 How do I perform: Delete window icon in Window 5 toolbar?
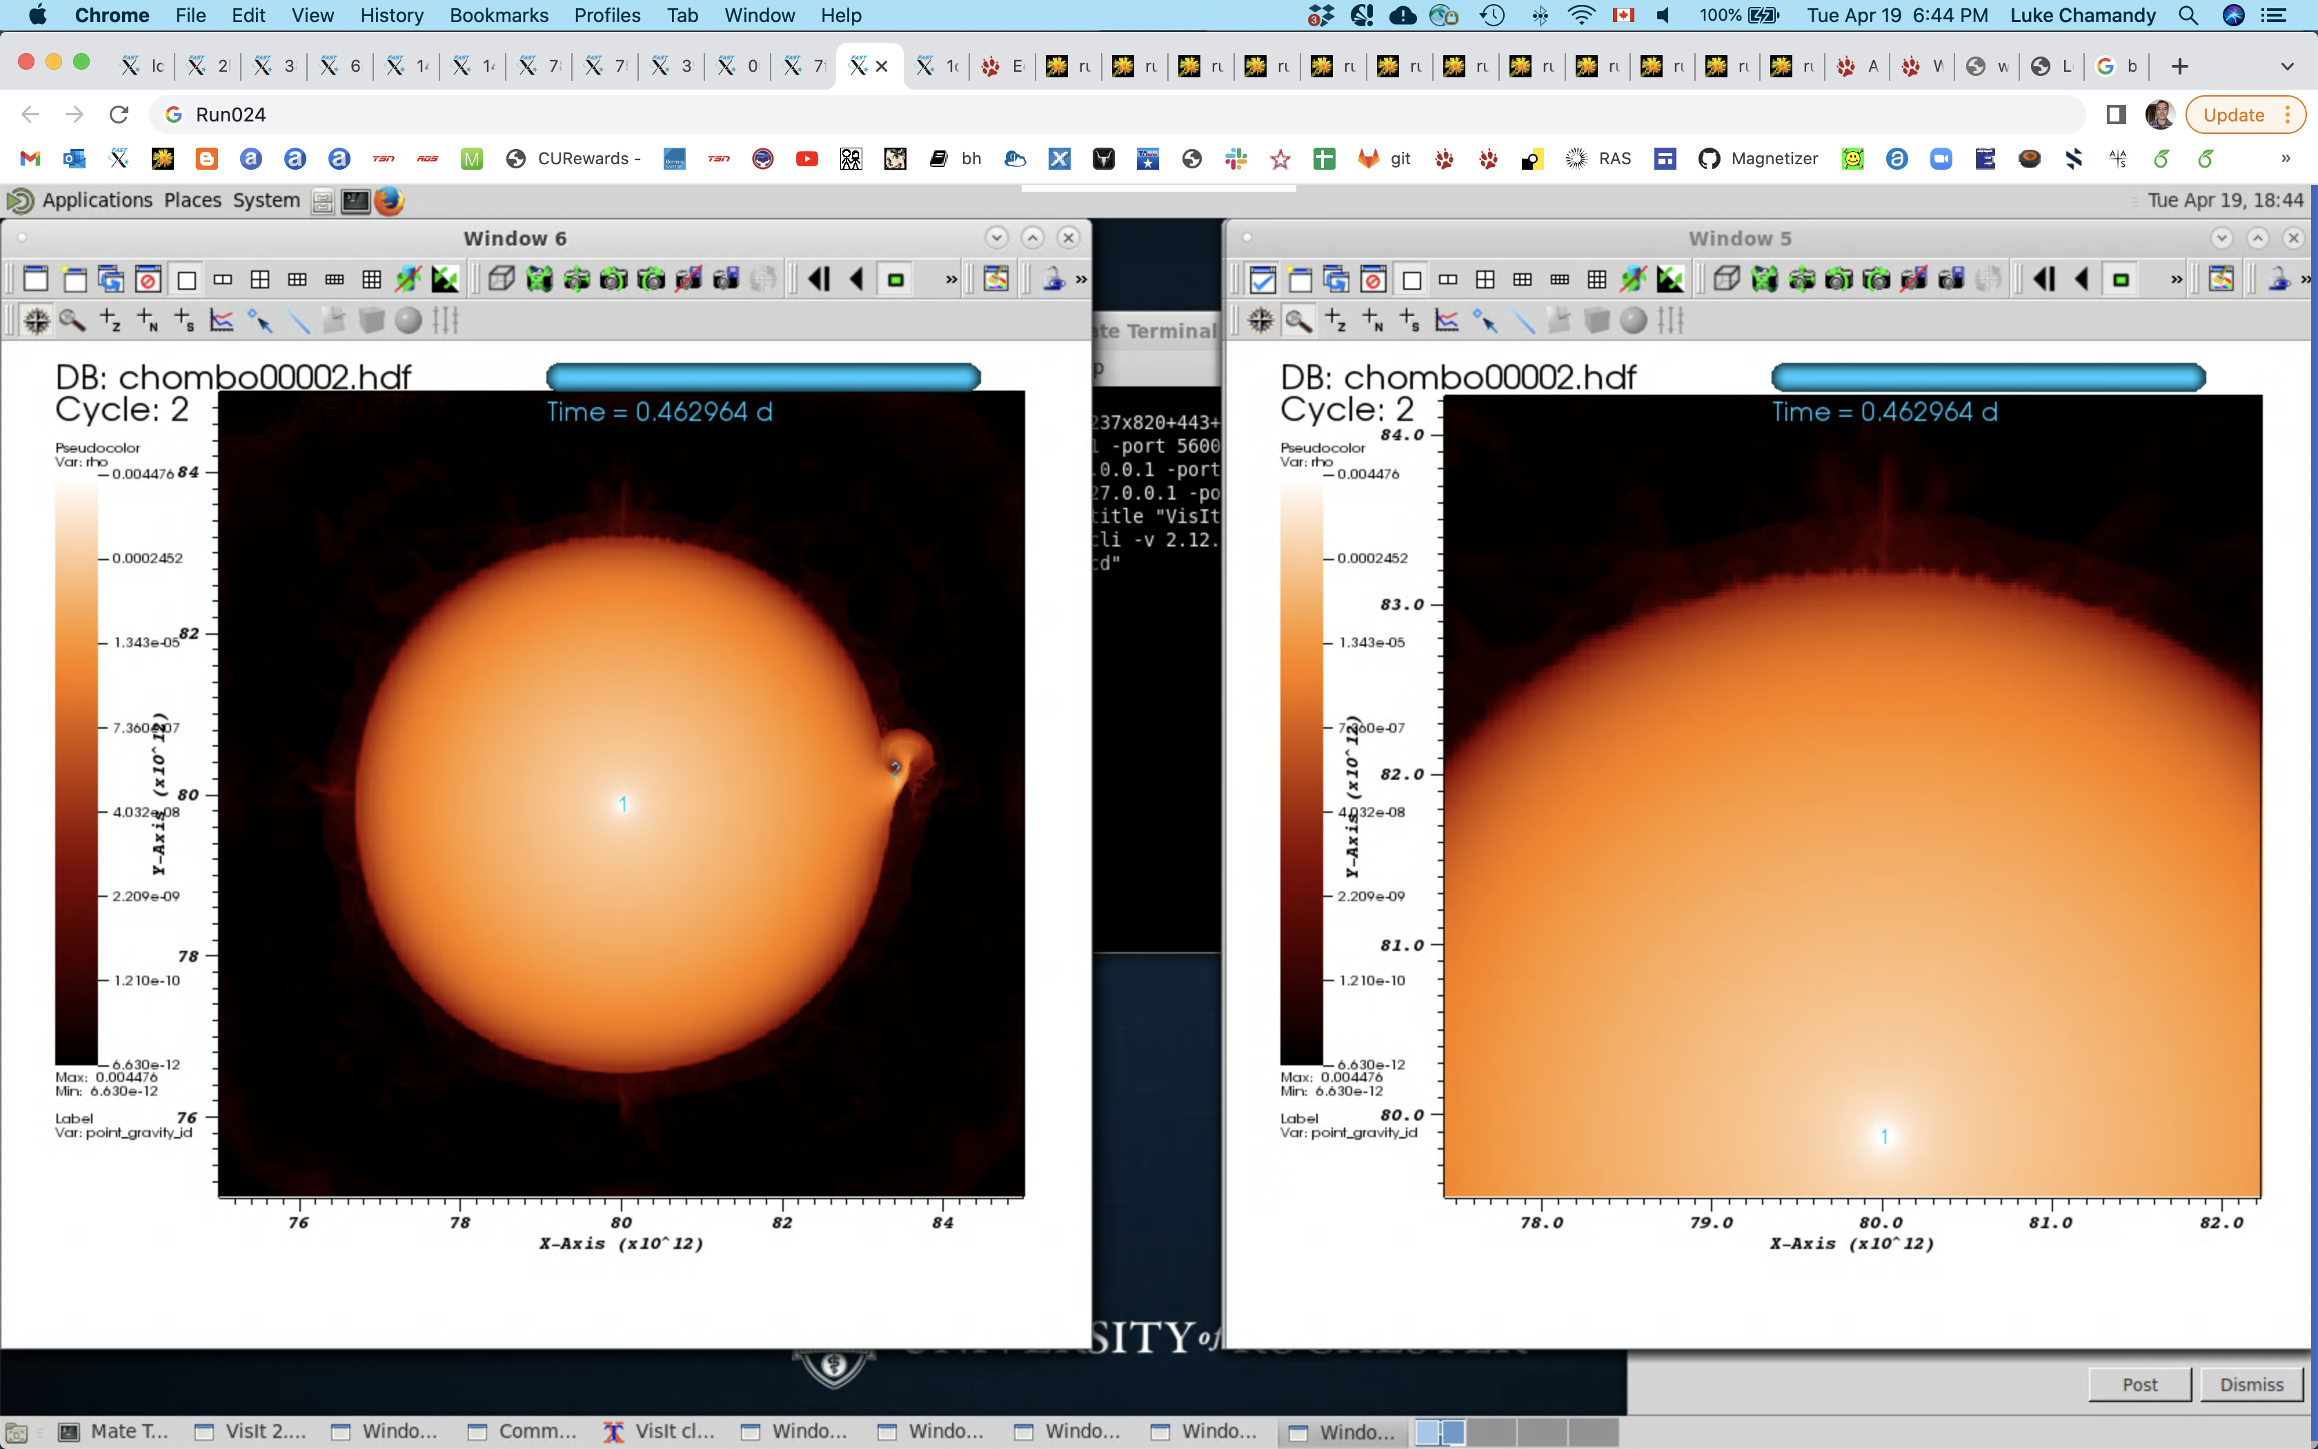click(x=1373, y=279)
